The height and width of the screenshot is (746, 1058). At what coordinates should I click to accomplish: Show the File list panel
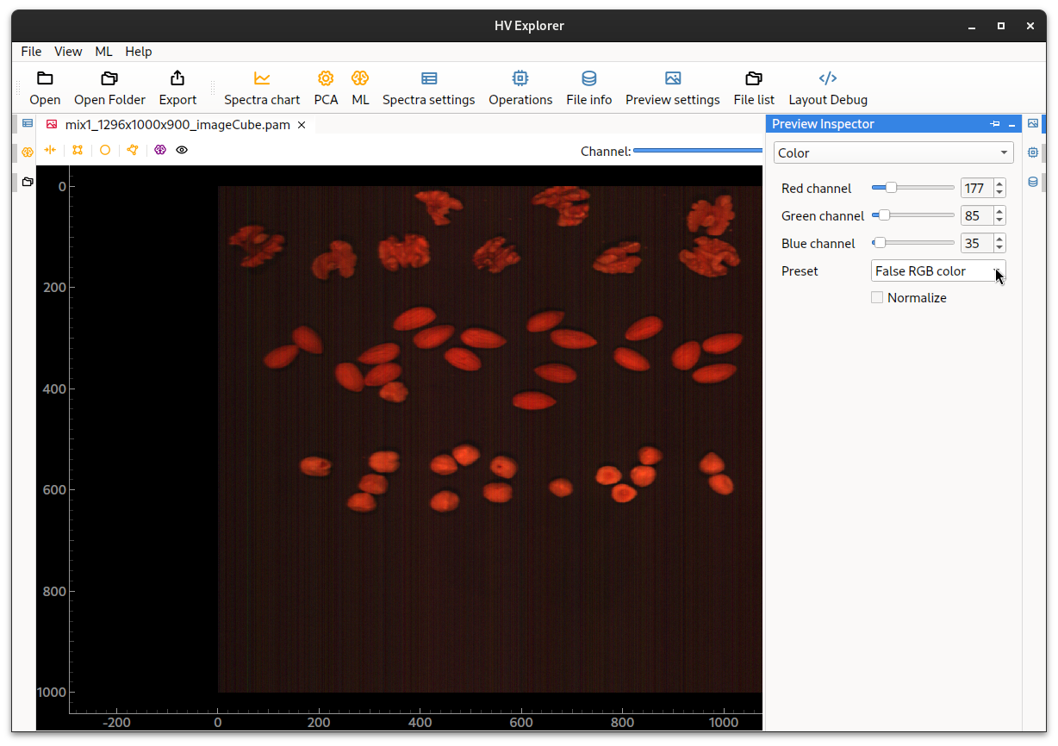click(754, 89)
